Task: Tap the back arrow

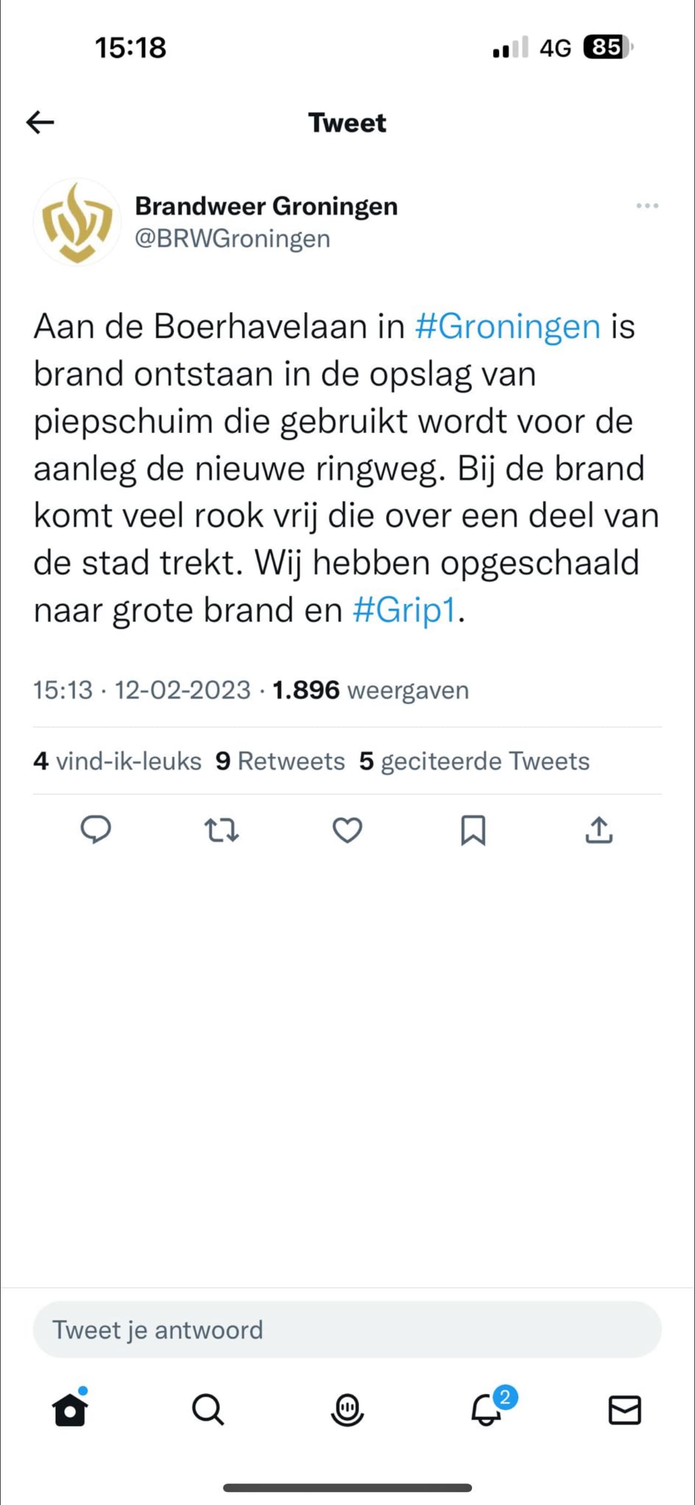Action: [x=40, y=122]
